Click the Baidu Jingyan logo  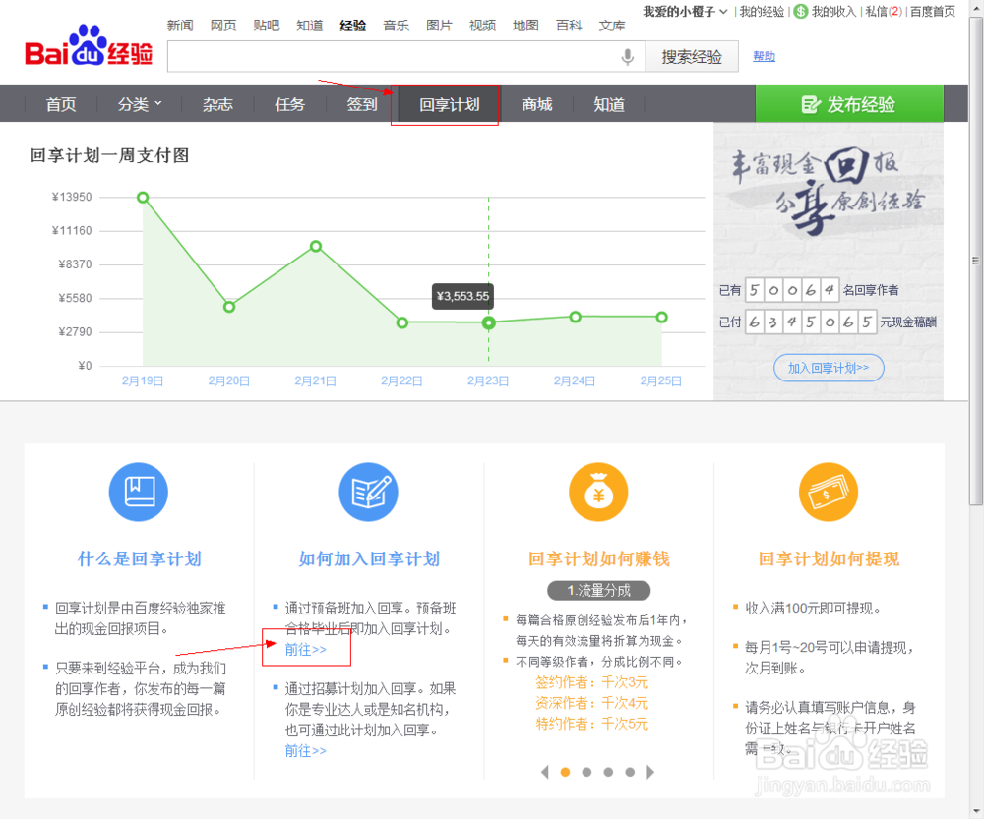click(x=89, y=46)
